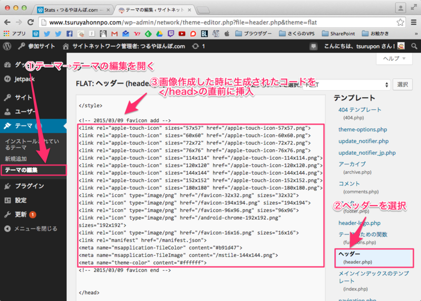Open the theme selection dropdown showing FLAT
The image size is (421, 301).
point(347,85)
